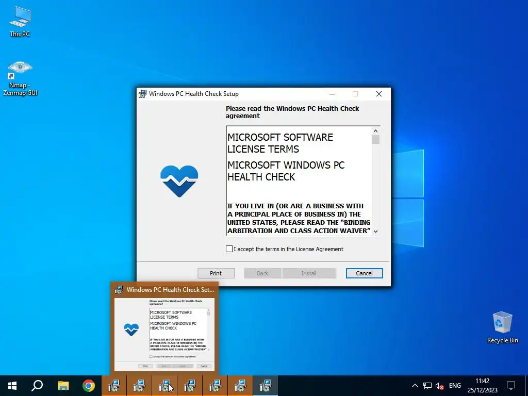Click the setup dialog's title bar installer icon
Image resolution: width=528 pixels, height=396 pixels.
click(143, 94)
